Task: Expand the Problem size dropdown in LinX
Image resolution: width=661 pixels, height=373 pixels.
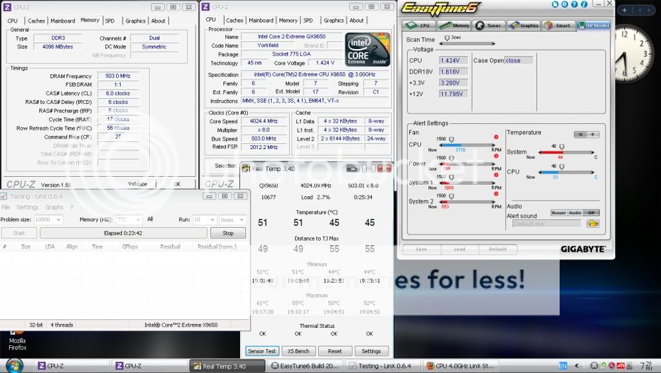Action: coord(58,219)
